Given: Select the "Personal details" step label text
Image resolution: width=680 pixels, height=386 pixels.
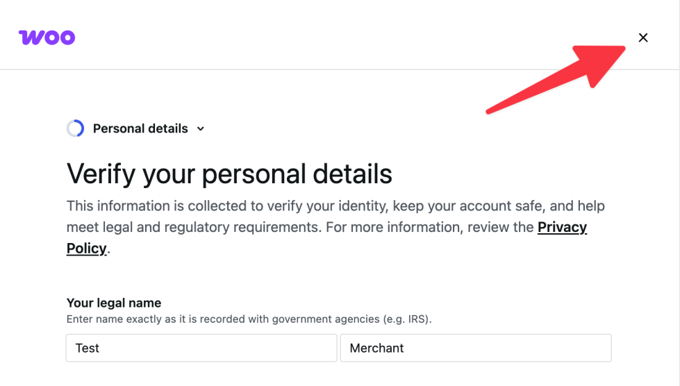Looking at the screenshot, I should click(x=140, y=128).
